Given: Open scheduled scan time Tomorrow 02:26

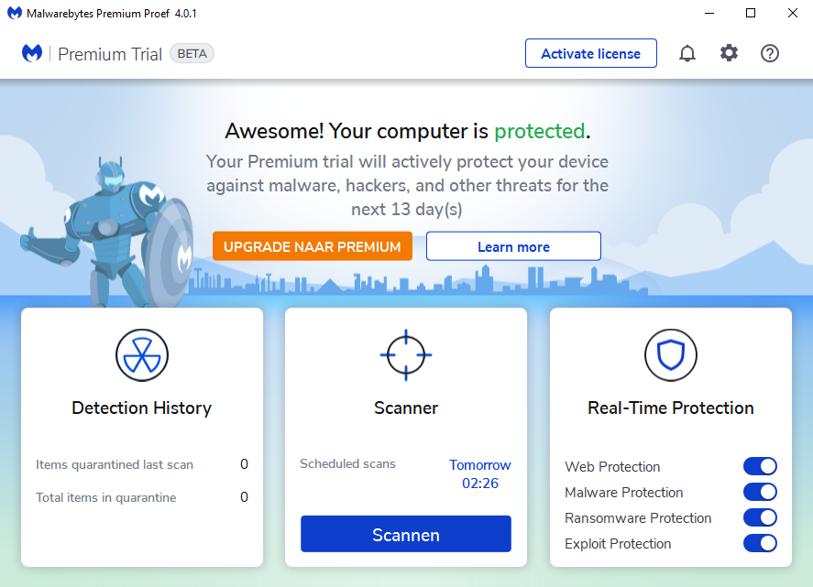Looking at the screenshot, I should coord(479,473).
